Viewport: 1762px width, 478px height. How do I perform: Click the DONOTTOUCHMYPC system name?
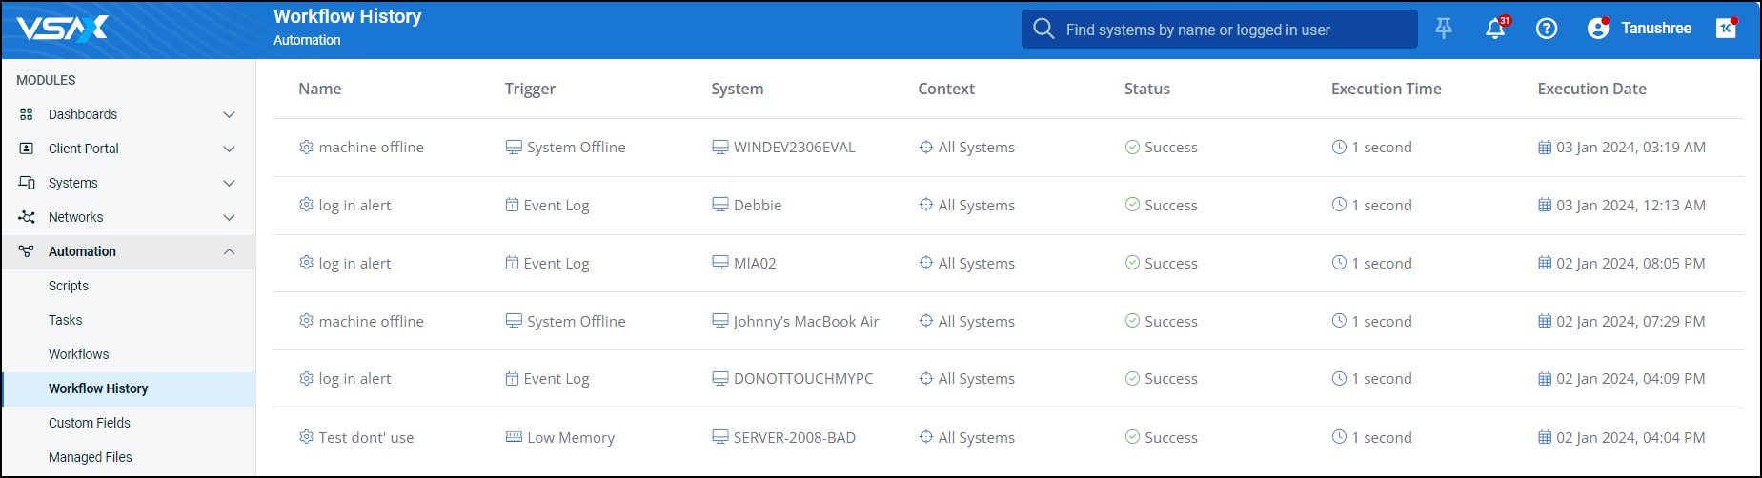click(x=803, y=378)
